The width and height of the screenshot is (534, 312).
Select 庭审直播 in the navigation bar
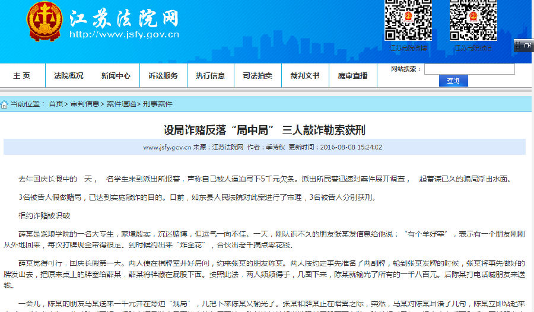click(x=352, y=76)
